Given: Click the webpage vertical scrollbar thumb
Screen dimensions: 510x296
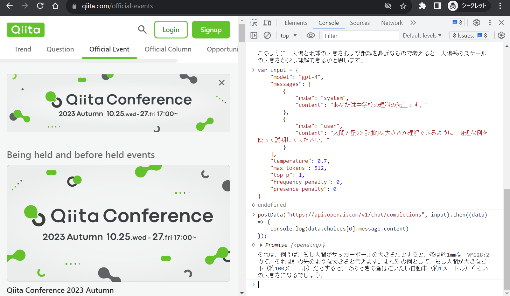Looking at the screenshot, I should pyautogui.click(x=242, y=33).
